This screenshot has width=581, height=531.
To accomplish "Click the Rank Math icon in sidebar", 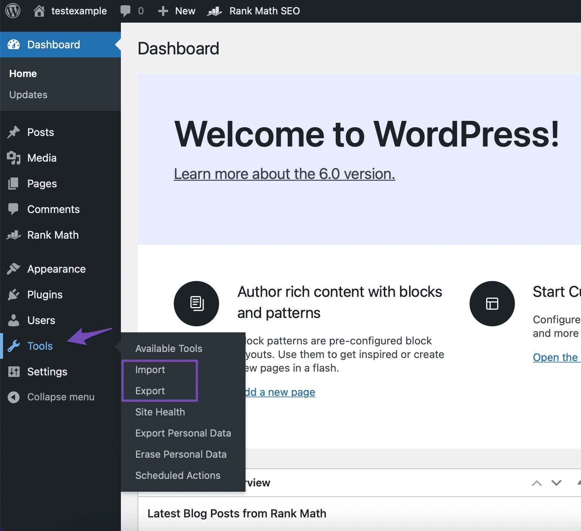I will coord(14,235).
